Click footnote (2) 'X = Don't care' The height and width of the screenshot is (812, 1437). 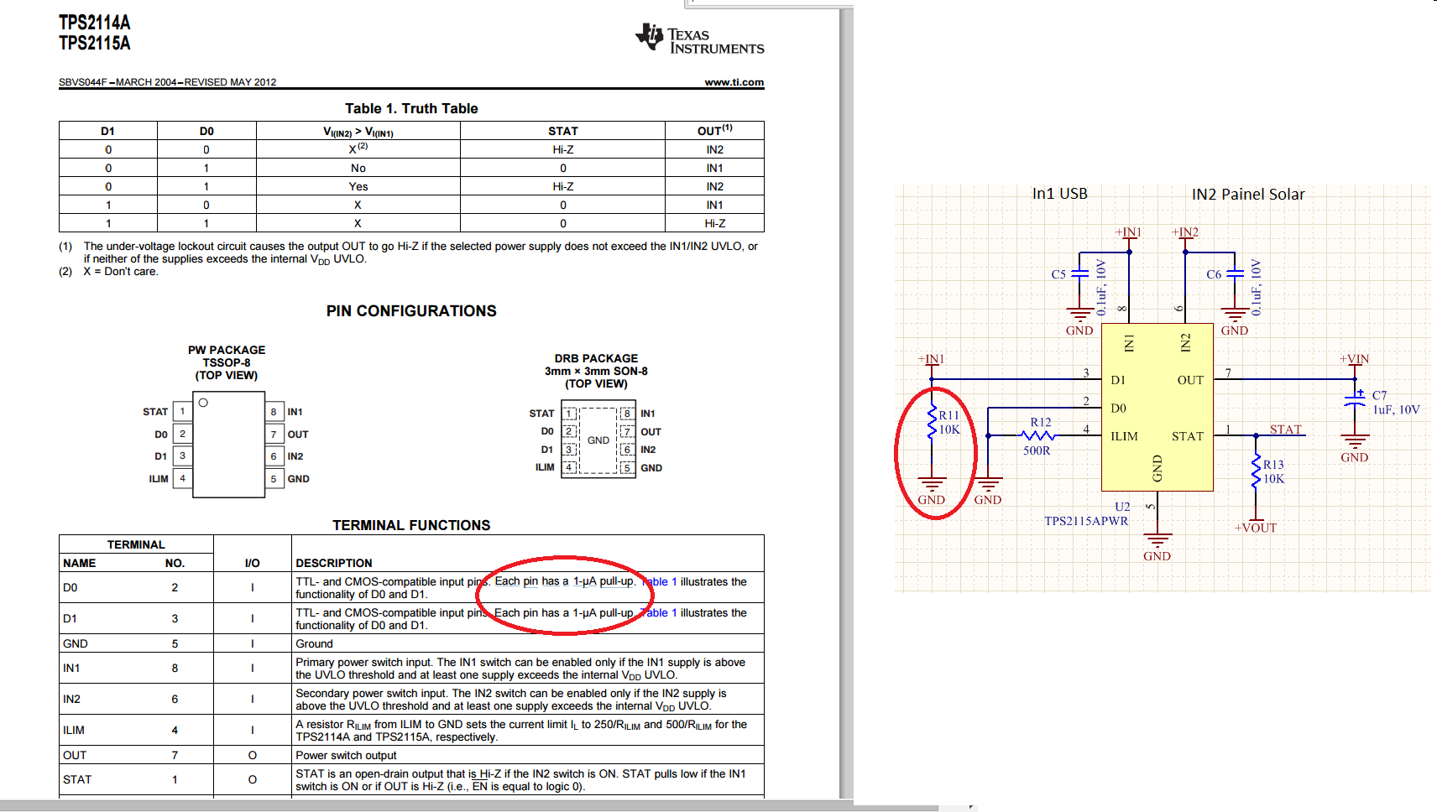coord(108,272)
